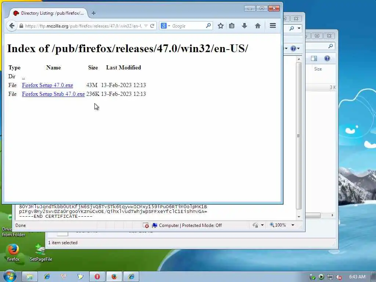Click Computer Protected Mode Off zone text
Image resolution: width=376 pixels, height=282 pixels.
pos(190,225)
